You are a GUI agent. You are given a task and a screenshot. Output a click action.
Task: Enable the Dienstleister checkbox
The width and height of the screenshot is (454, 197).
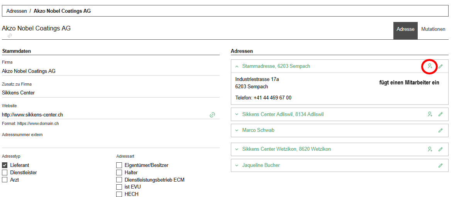(5, 172)
